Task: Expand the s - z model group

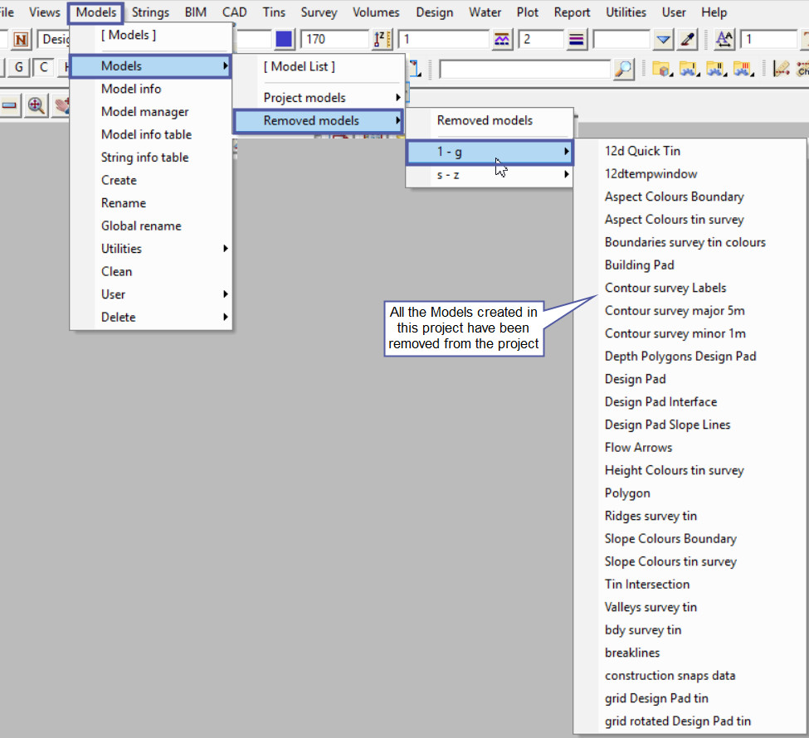Action: 490,175
